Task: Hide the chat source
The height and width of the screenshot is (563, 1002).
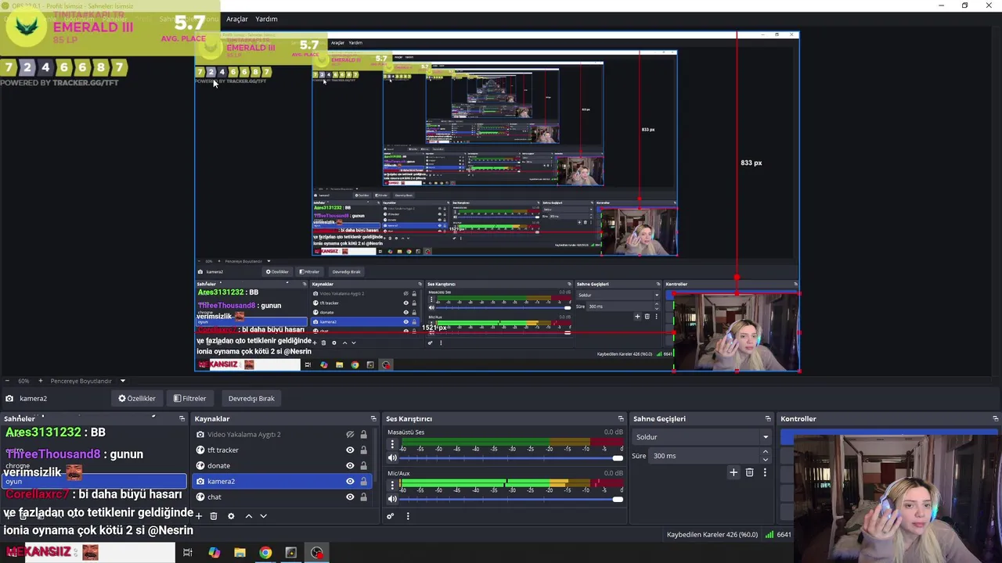Action: coord(350,497)
